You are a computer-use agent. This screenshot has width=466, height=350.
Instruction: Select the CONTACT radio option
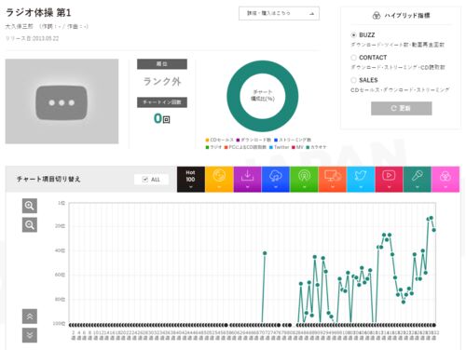[x=353, y=58]
